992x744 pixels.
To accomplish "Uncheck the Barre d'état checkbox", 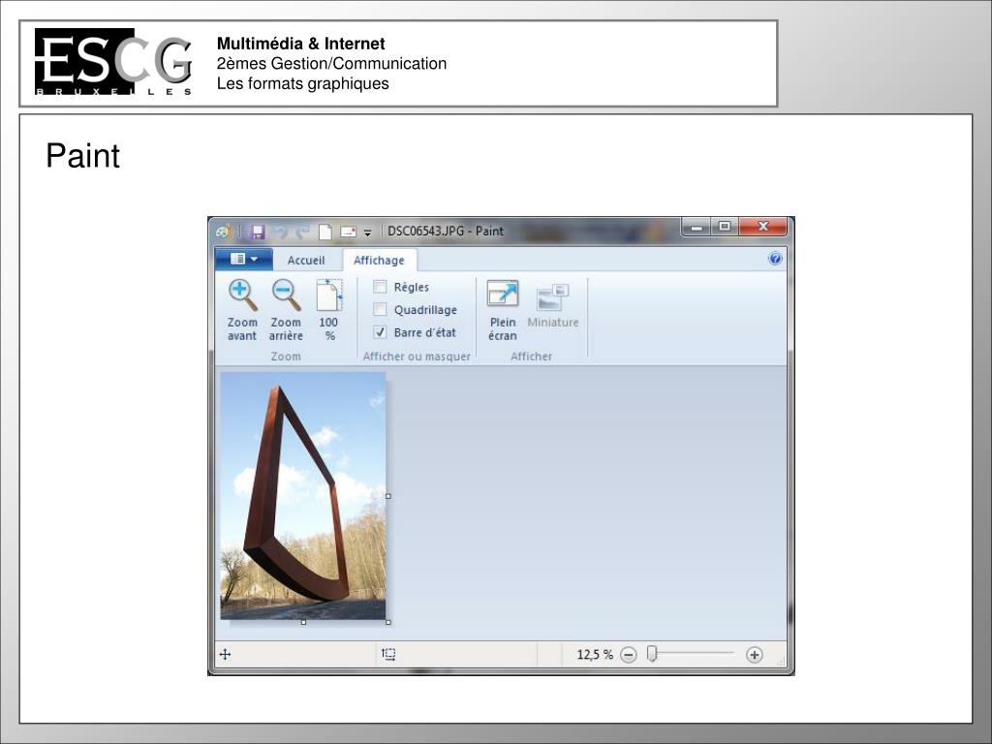I will 380,332.
